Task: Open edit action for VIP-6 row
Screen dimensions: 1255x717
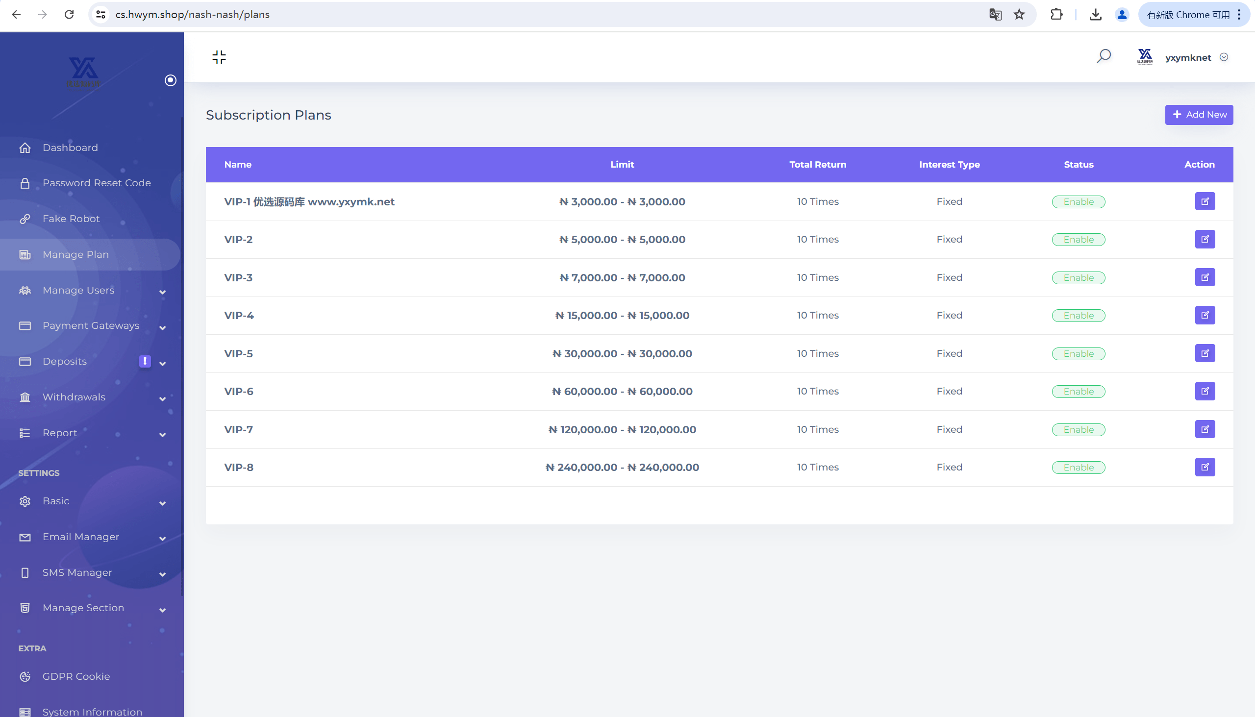Action: tap(1205, 391)
